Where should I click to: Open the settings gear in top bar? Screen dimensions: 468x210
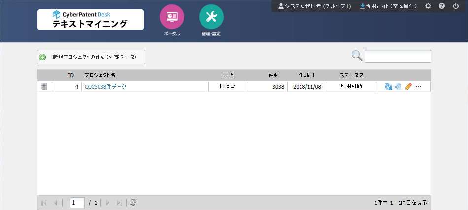pos(428,6)
